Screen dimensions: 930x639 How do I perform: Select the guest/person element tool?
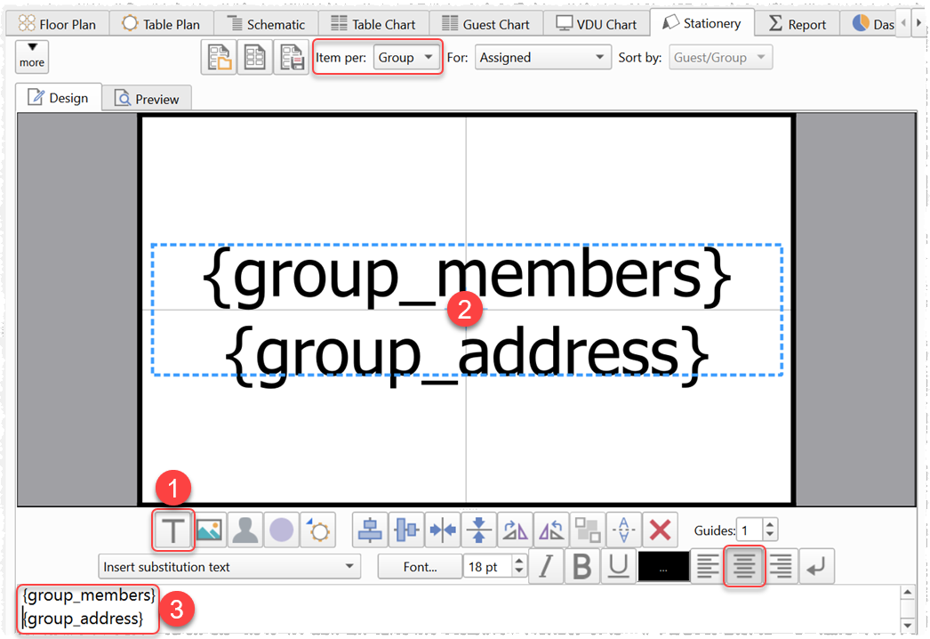coord(245,529)
